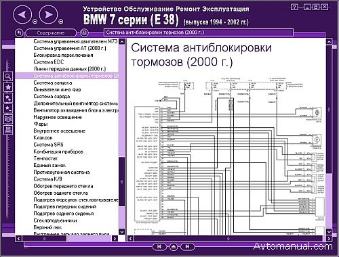The height and width of the screenshot is (257, 339).
Task: Click the contents list up arrow
Action: (x=122, y=42)
